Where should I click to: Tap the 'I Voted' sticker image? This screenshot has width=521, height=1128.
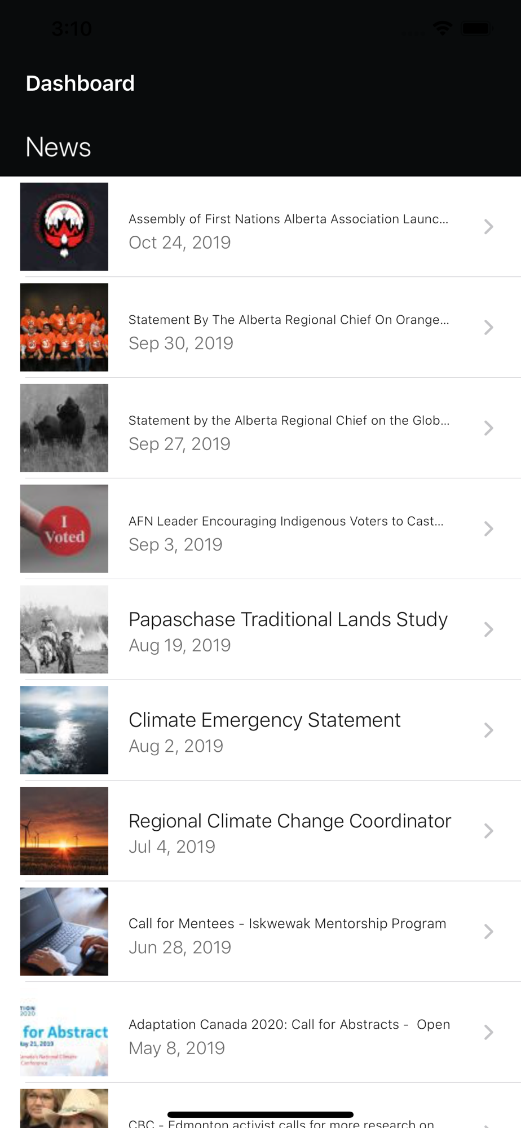[64, 528]
